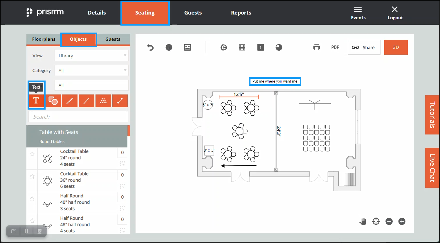
Task: Click the Cocktail Table 24" round quantity field
Action: 122,153
